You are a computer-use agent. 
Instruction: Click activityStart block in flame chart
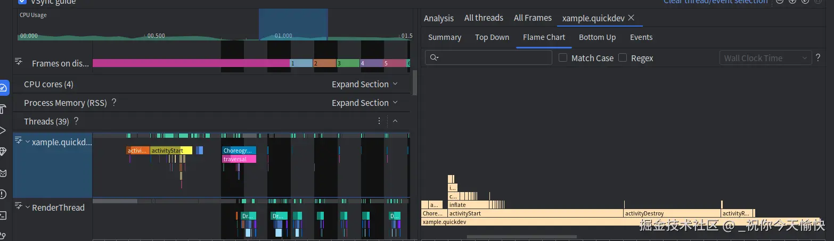535,213
